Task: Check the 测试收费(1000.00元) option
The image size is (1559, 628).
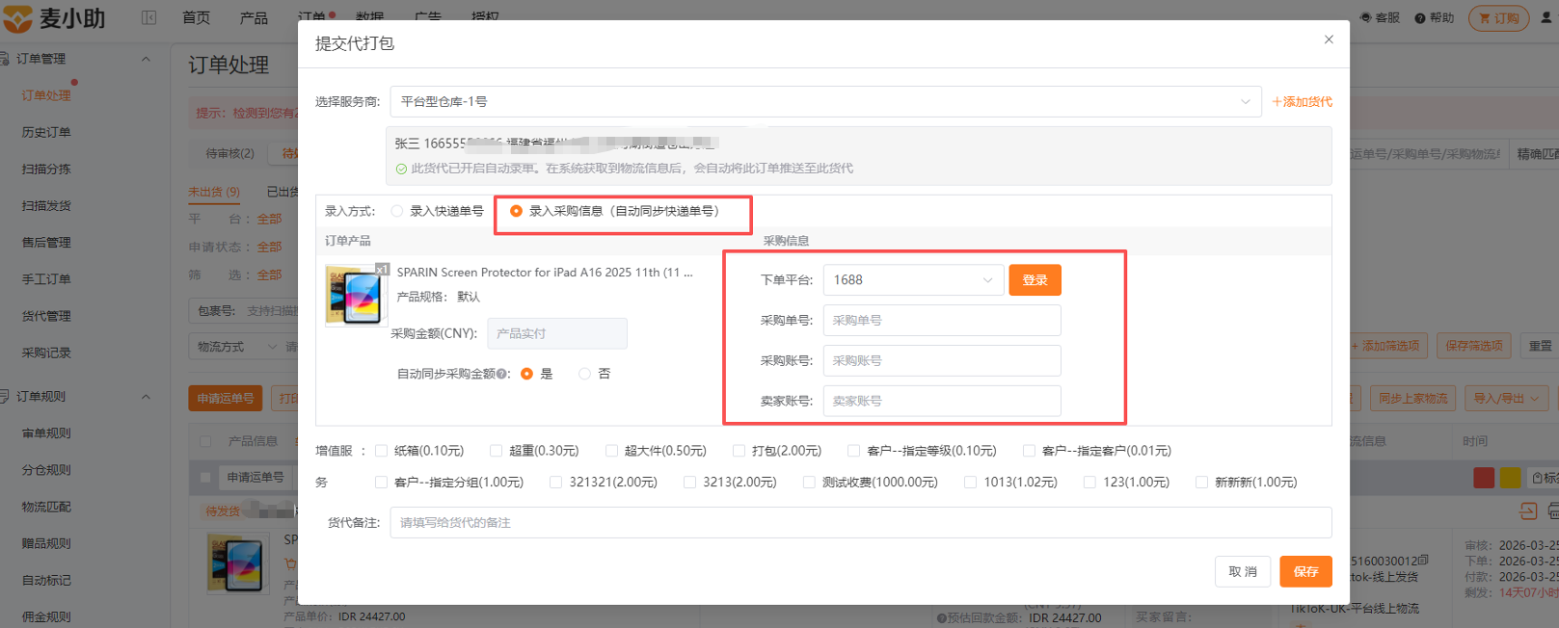Action: tap(809, 483)
